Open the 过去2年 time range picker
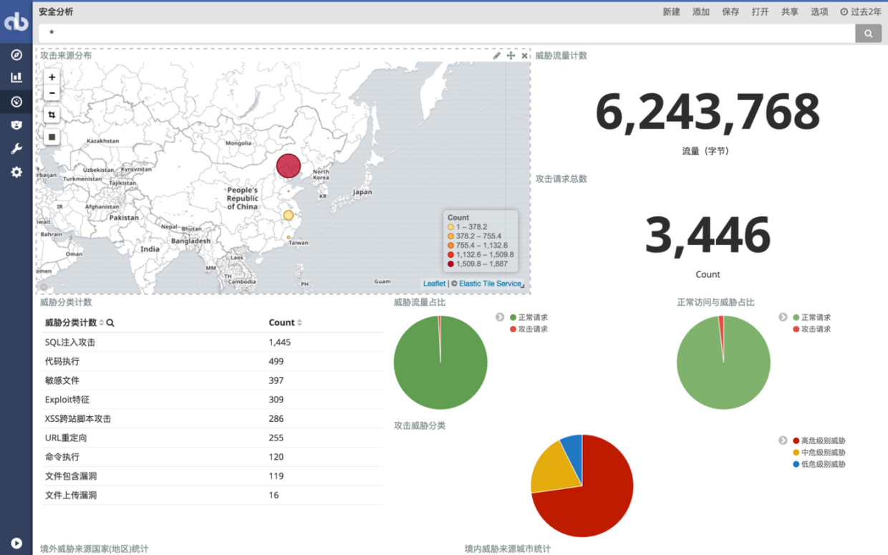The height and width of the screenshot is (555, 888). tap(860, 11)
